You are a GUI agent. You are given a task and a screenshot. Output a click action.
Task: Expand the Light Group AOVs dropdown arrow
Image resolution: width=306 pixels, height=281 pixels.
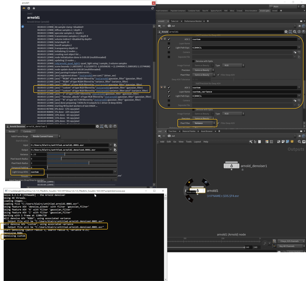tap(115, 172)
